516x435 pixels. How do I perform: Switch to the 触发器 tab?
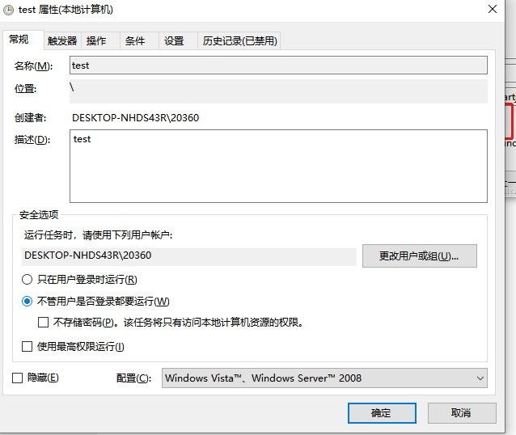tap(62, 40)
